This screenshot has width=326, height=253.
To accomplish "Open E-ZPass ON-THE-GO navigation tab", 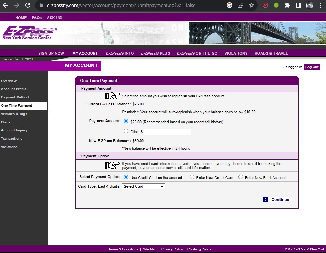I will [x=197, y=53].
